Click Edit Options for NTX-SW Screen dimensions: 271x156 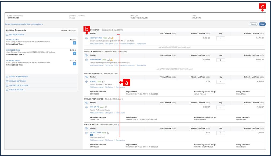click(x=109, y=87)
